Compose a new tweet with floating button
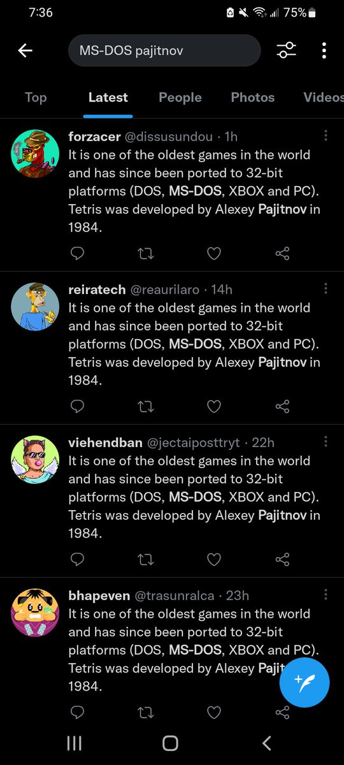 click(305, 683)
